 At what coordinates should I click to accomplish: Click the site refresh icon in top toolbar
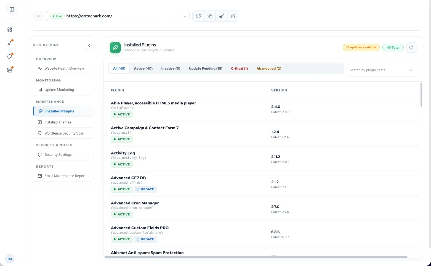(x=198, y=16)
